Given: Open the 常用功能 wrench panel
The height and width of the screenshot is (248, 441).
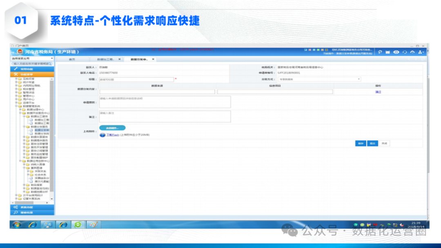Looking at the screenshot, I should coord(32,69).
